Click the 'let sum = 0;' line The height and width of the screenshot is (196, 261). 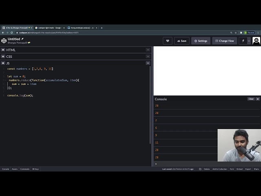[x=16, y=76]
